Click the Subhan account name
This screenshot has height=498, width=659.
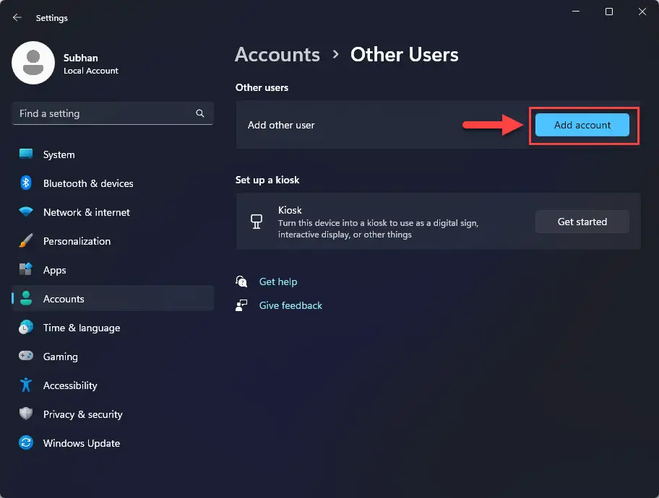(x=81, y=58)
